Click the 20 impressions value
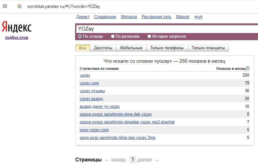Viewport: 258px width, 167px height. pyautogui.click(x=247, y=98)
